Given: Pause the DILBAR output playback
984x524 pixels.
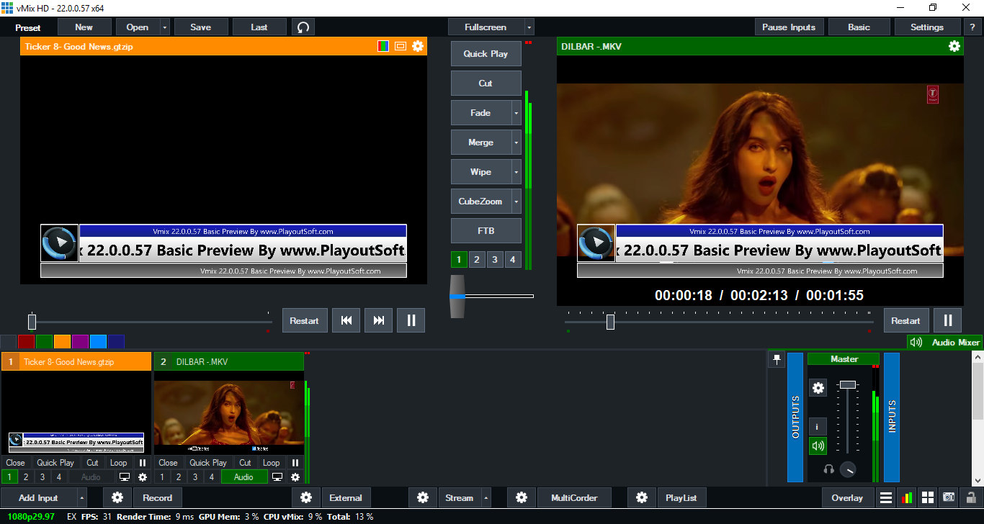Looking at the screenshot, I should pos(948,320).
